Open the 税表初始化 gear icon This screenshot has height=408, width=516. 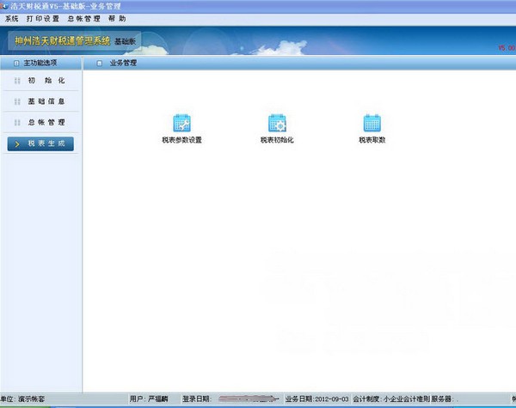[x=277, y=123]
